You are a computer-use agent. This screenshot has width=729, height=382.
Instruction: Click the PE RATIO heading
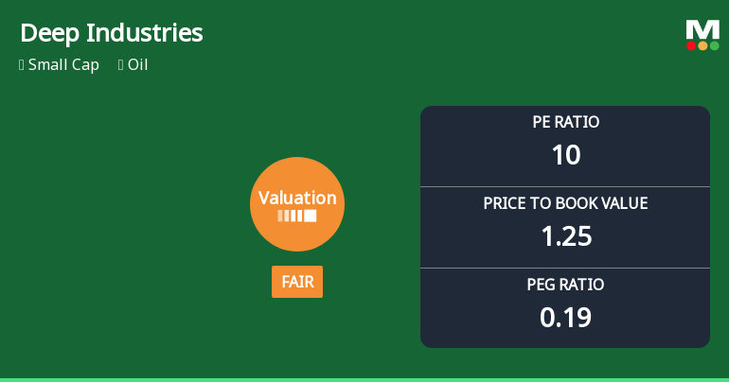(x=565, y=122)
